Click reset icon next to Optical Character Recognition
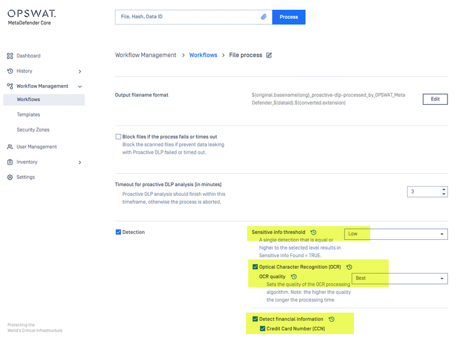Screen dimensions: 459x339 (349, 267)
